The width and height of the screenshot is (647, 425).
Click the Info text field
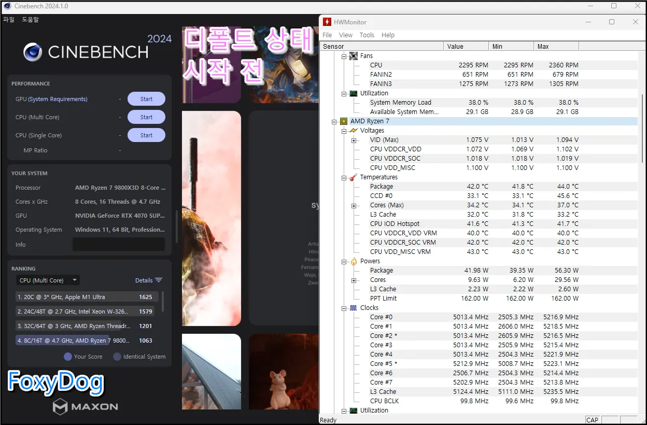coord(119,244)
